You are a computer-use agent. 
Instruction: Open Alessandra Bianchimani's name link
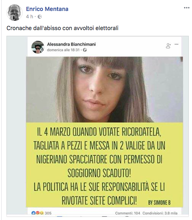pyautogui.click(x=71, y=44)
